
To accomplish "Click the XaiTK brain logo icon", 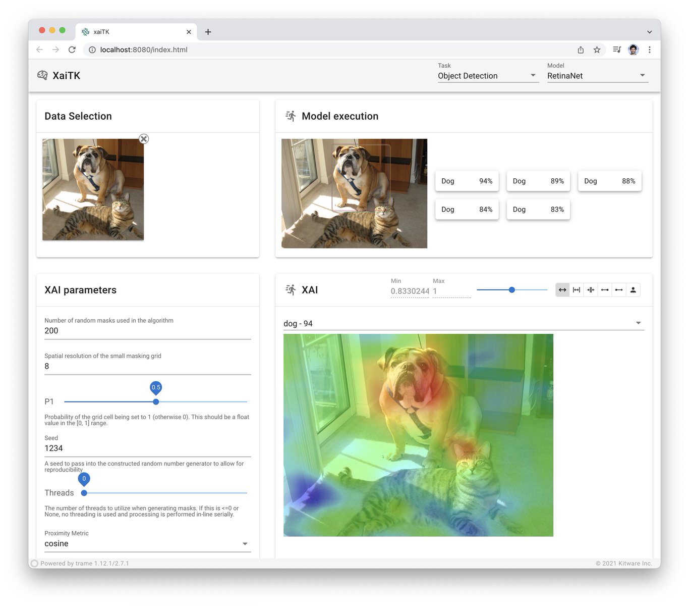I will click(43, 75).
